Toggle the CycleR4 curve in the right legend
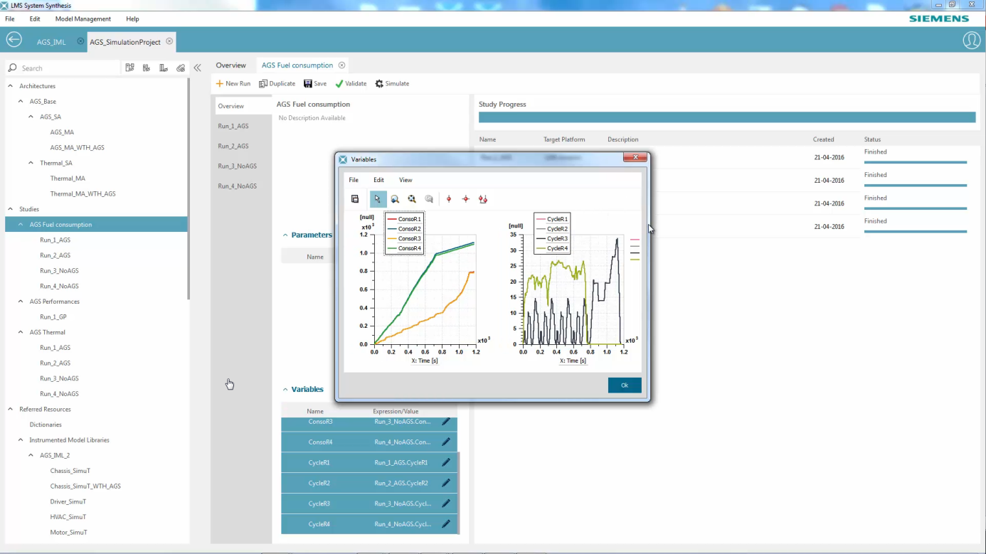 click(552, 248)
